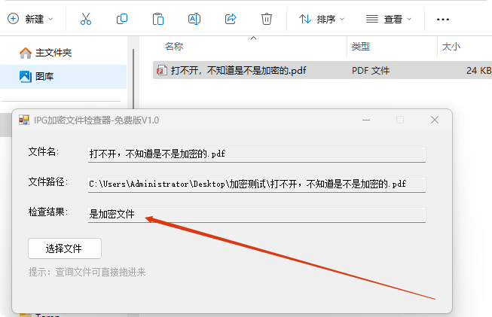Image resolution: width=492 pixels, height=317 pixels.
Task: Click the 选择文件 button
Action: 65,248
